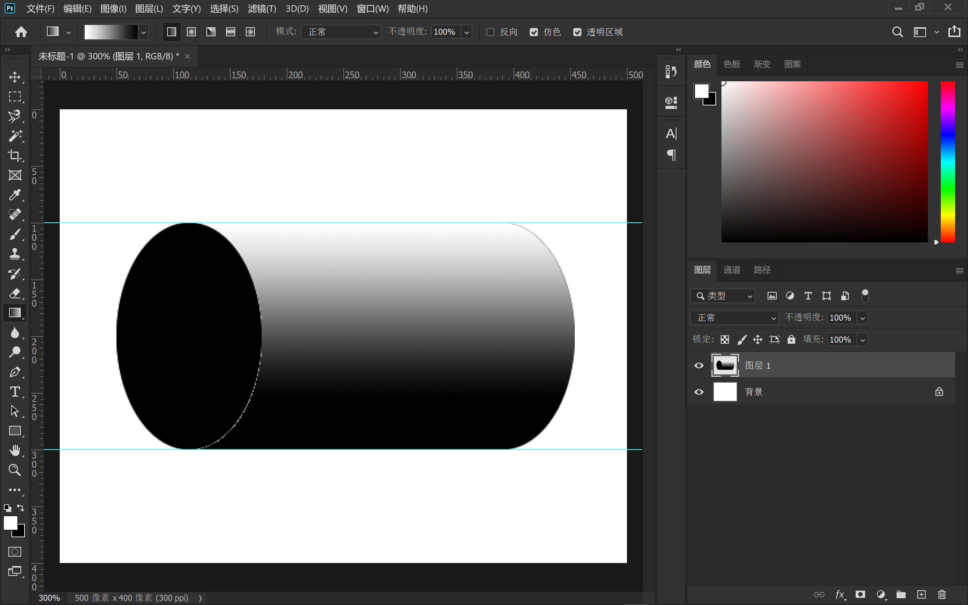The height and width of the screenshot is (605, 968).
Task: Select the Brush tool
Action: click(15, 234)
